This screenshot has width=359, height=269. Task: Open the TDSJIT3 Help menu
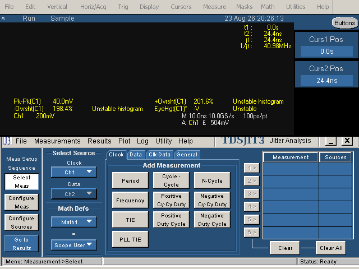click(x=186, y=141)
